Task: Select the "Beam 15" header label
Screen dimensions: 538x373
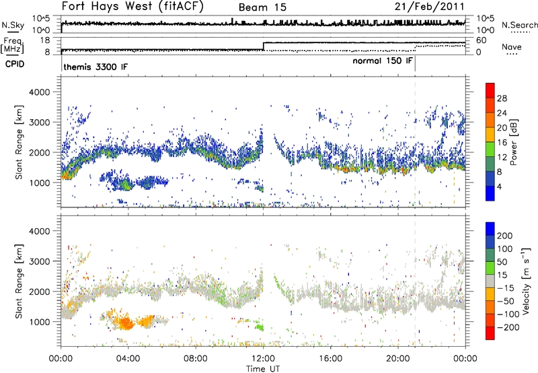Action: (262, 7)
